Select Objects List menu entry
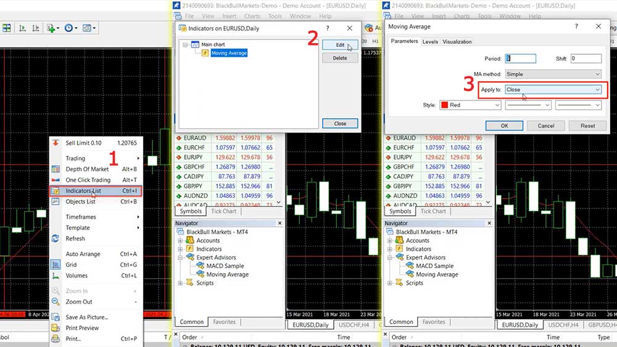This screenshot has width=617, height=347. pyautogui.click(x=96, y=202)
